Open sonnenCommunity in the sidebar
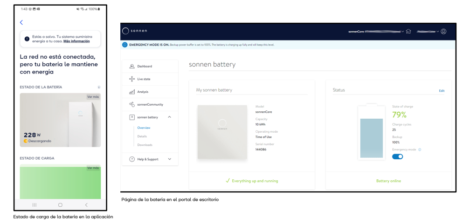Image resolution: width=470 pixels, height=224 pixels. pos(150,104)
